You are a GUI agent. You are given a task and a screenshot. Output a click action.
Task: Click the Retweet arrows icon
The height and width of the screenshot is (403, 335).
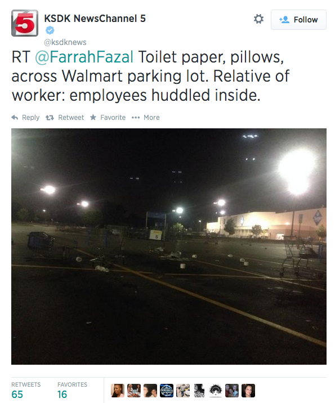[50, 118]
